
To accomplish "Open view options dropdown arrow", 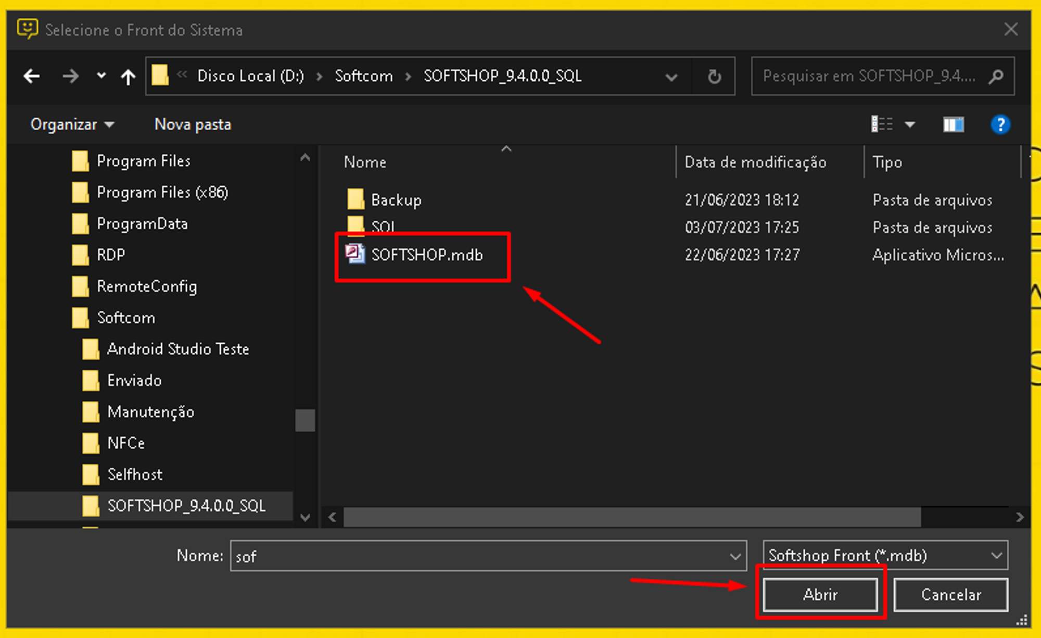I will pos(910,124).
